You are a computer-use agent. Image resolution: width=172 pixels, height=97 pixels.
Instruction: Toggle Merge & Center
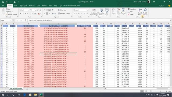pos(64,13)
